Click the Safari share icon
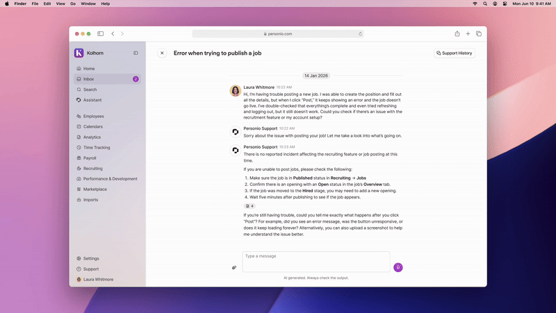The height and width of the screenshot is (313, 556). pyautogui.click(x=457, y=33)
